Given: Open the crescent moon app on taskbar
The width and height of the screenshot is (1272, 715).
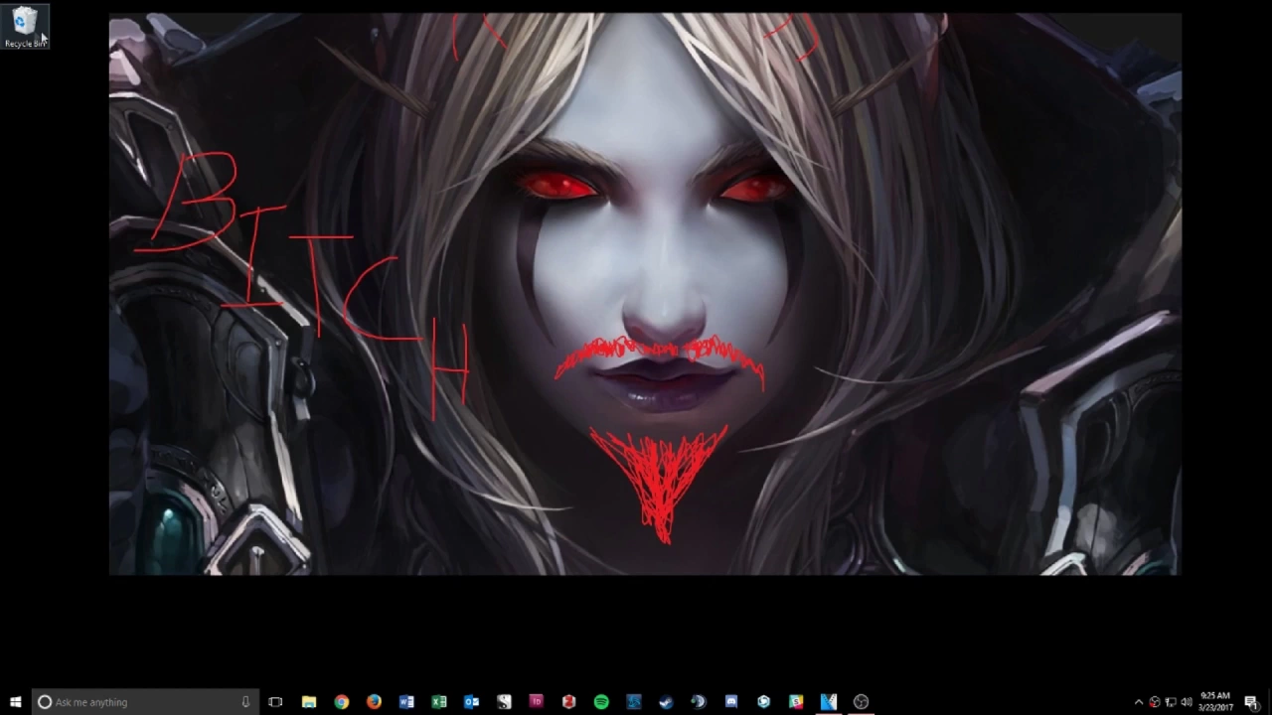Looking at the screenshot, I should [699, 702].
